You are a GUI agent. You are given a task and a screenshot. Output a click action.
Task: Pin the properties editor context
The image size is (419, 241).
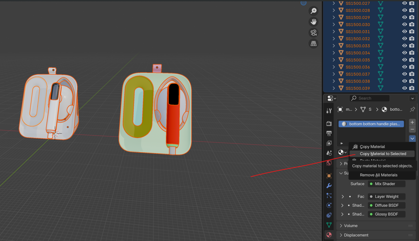point(412,109)
